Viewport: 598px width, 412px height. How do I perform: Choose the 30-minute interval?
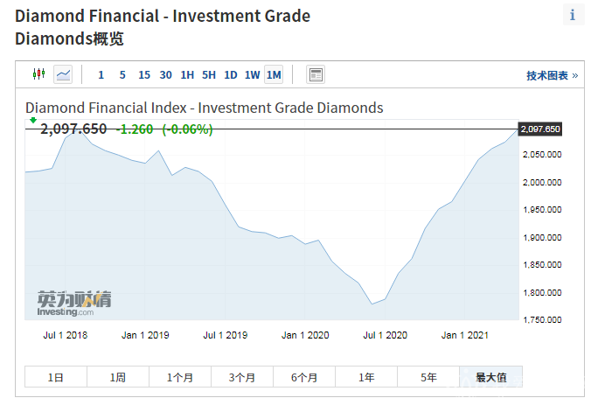(166, 75)
